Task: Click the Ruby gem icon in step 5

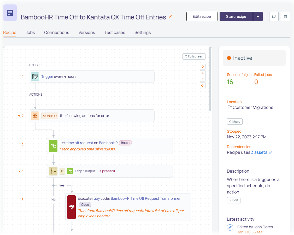Action: coord(72,207)
